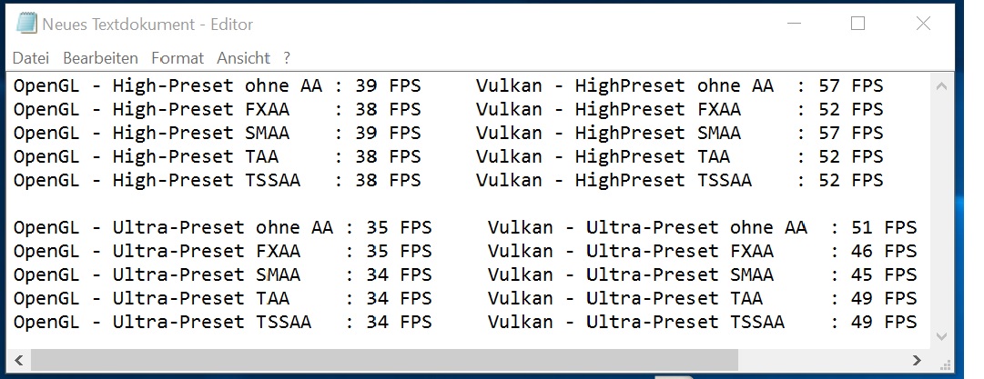
Task: Place cursor after Vulkan Ultra-Preset TSSAA 49 FPS
Action: pyautogui.click(x=919, y=322)
